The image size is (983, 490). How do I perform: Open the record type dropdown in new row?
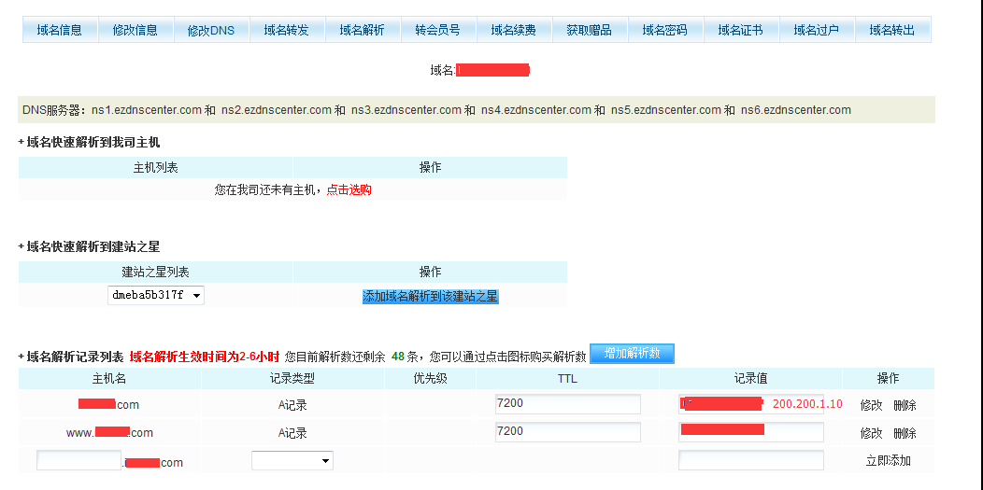click(x=292, y=461)
